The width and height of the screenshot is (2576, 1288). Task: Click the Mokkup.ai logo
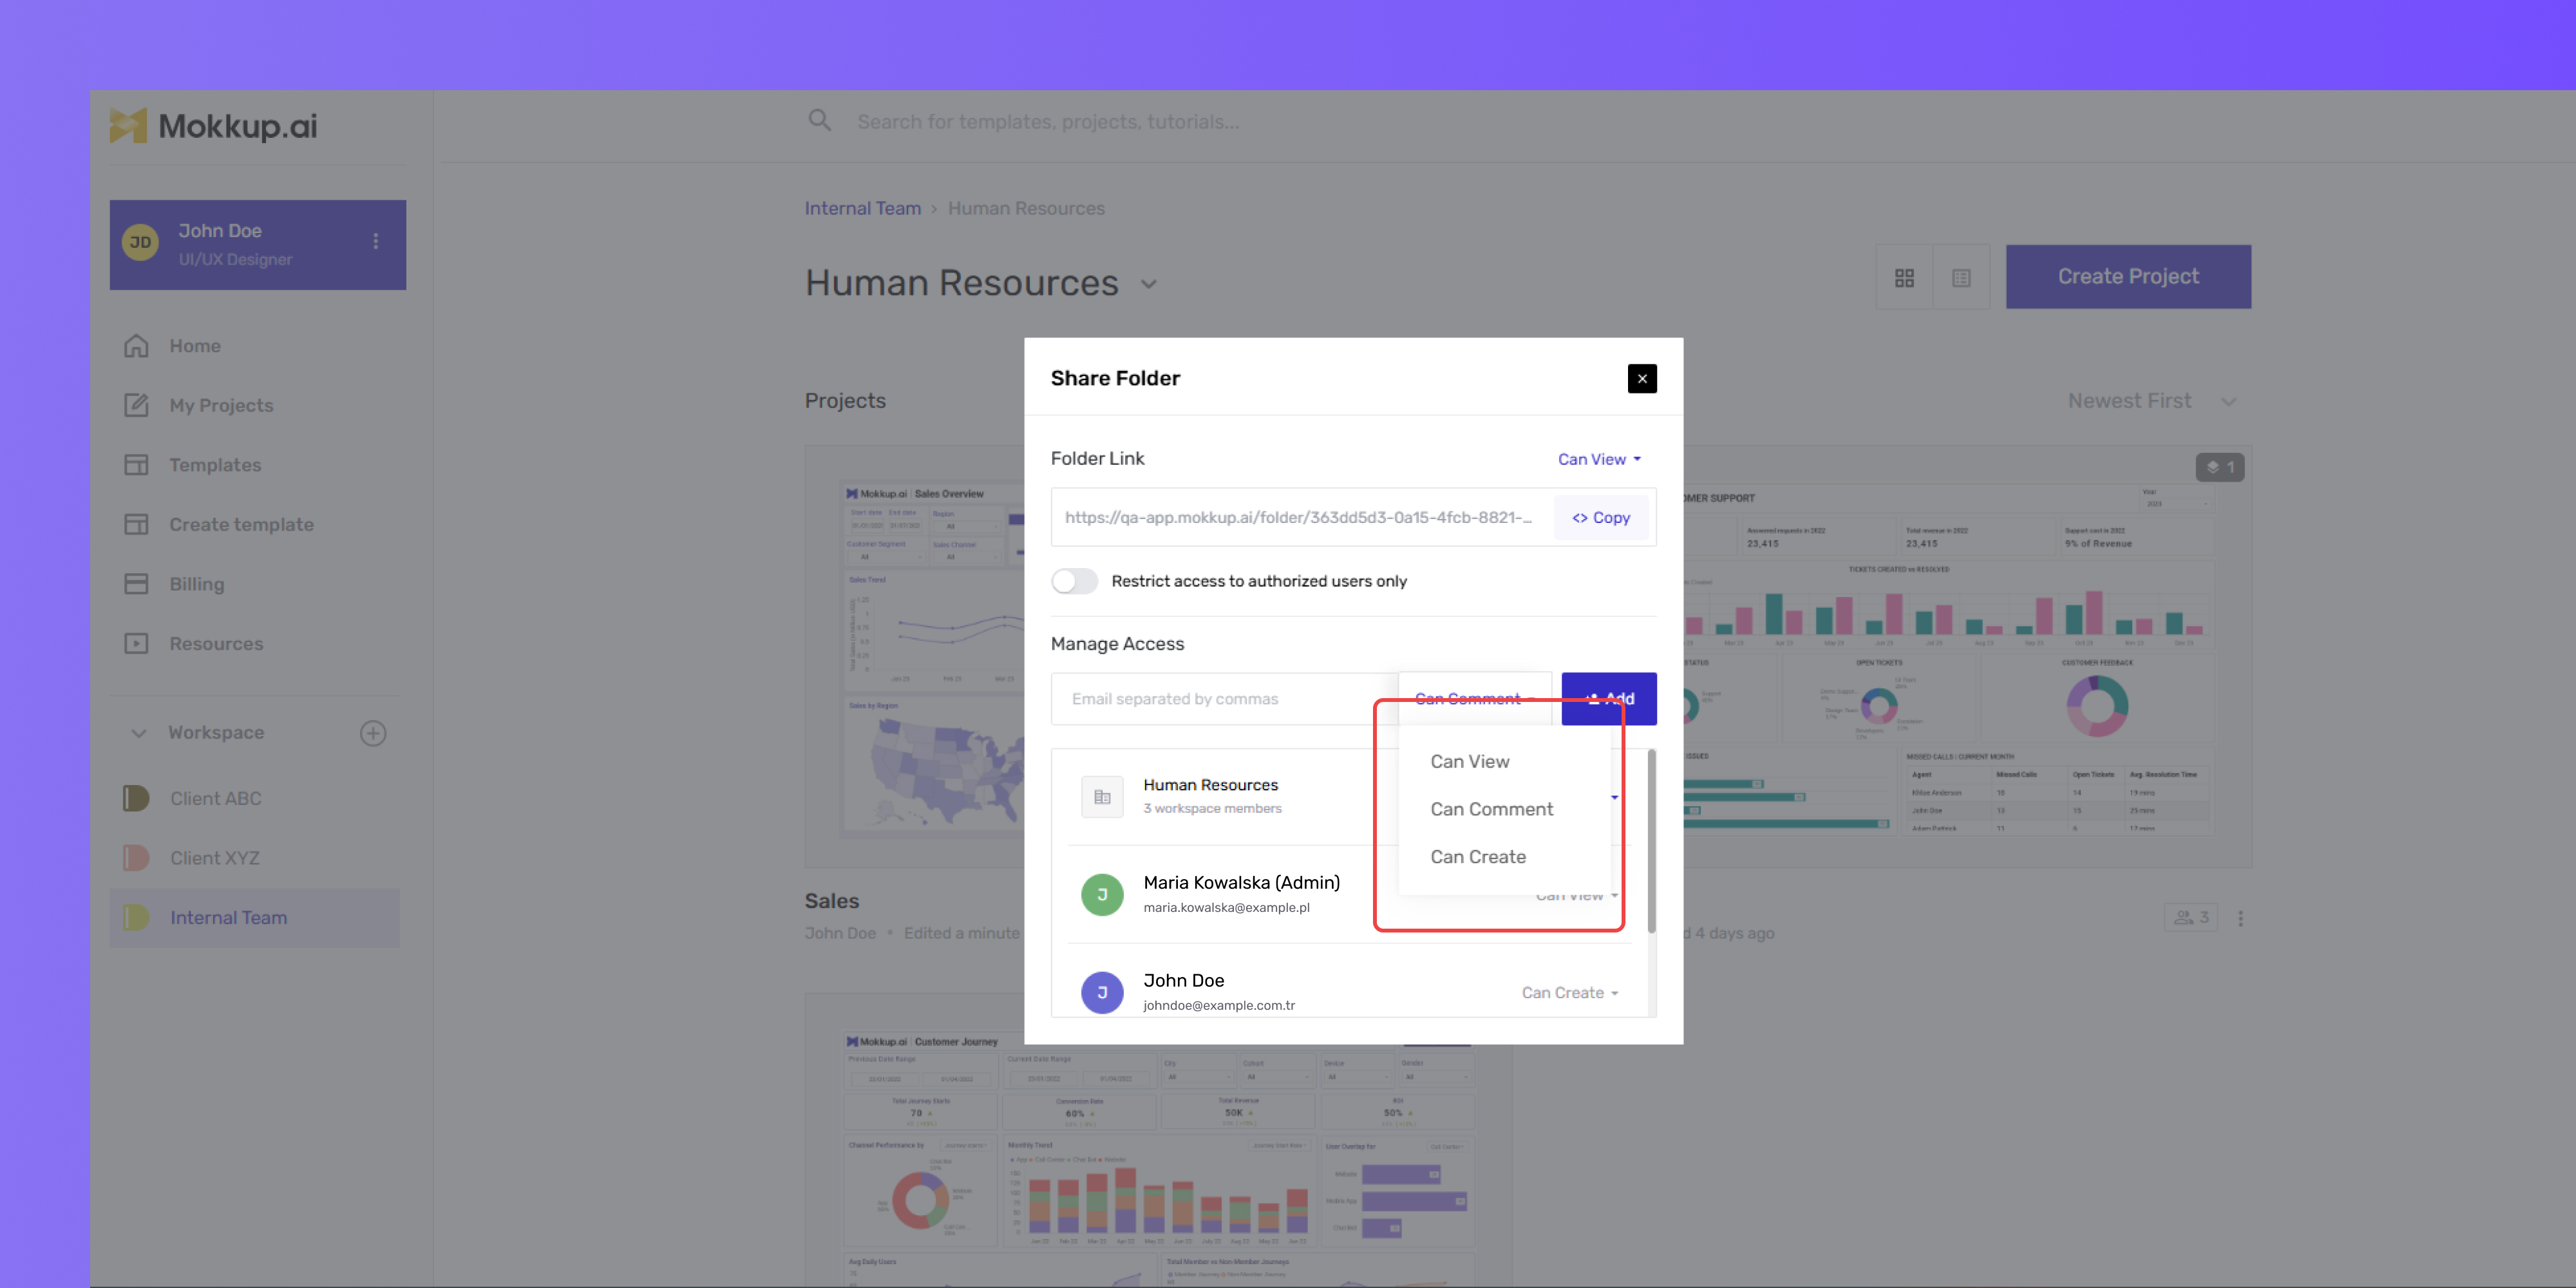click(x=213, y=126)
